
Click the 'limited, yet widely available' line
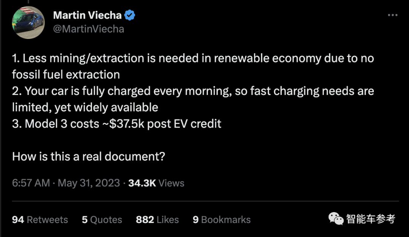coord(85,107)
